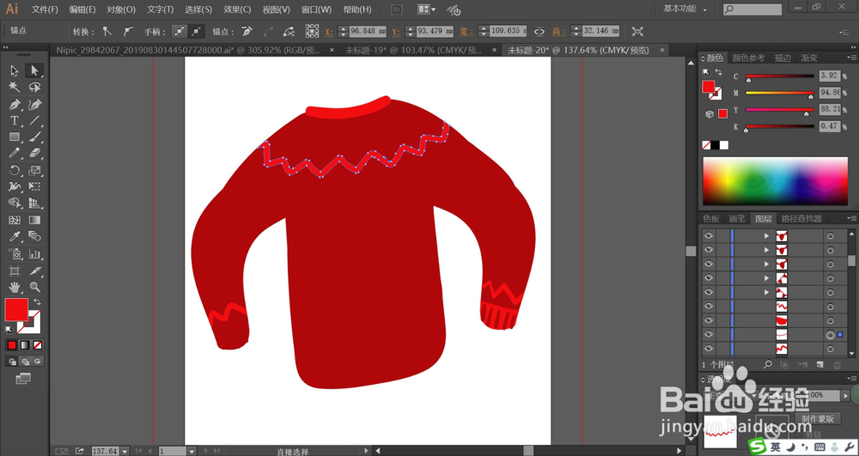Open the 基本功能 workspace dropdown
Screen dimensions: 859x456
click(x=685, y=9)
